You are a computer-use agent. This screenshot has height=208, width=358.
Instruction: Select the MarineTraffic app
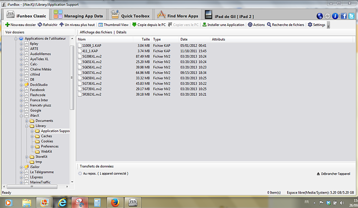click(40, 182)
